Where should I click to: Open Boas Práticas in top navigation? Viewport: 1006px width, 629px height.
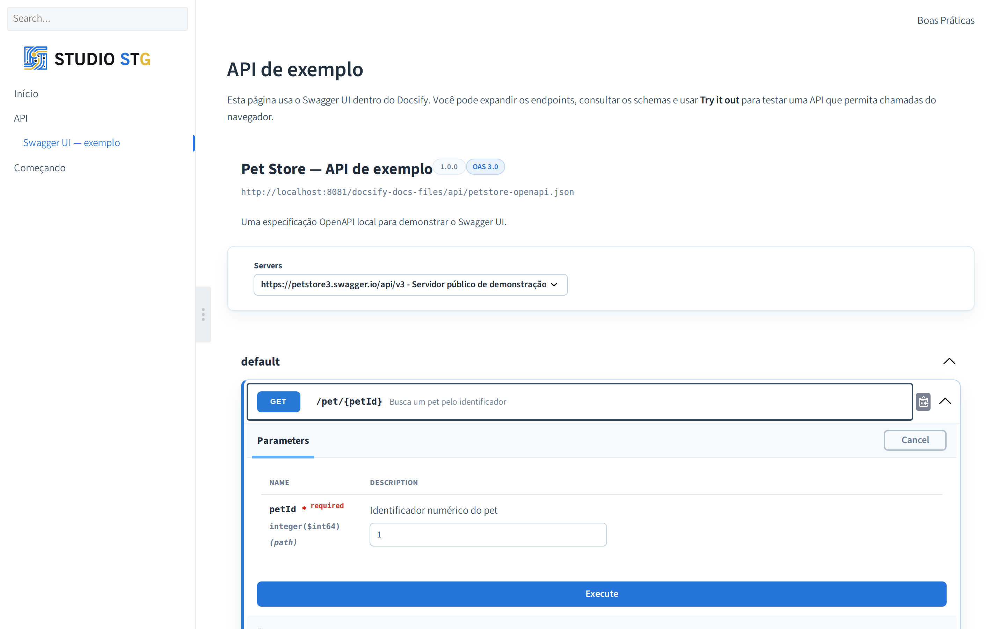(946, 20)
